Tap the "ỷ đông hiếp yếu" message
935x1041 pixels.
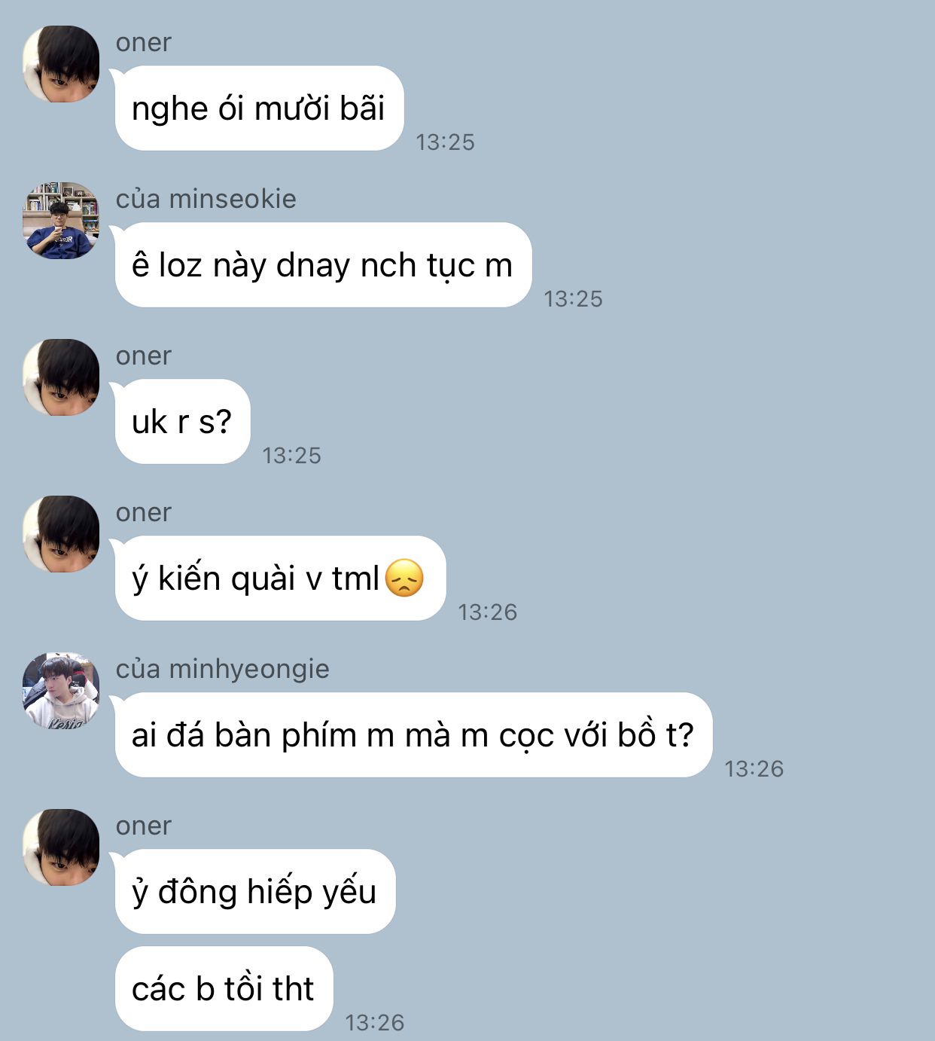(254, 892)
